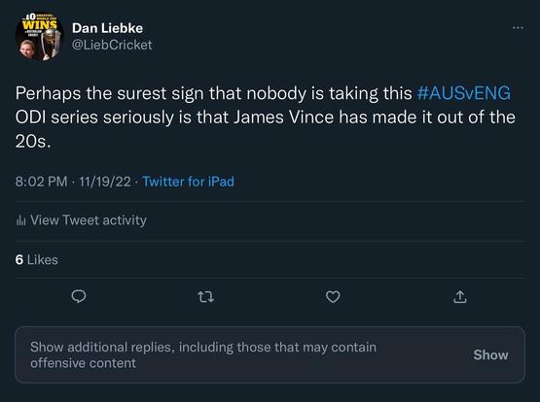Open the Twitter for iPad source link
Image resolution: width=540 pixels, height=402 pixels.
point(188,182)
